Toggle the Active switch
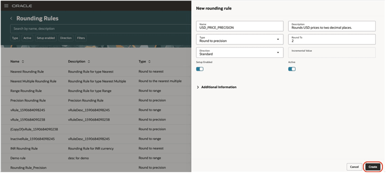The height and width of the screenshot is (173, 386). 292,69
